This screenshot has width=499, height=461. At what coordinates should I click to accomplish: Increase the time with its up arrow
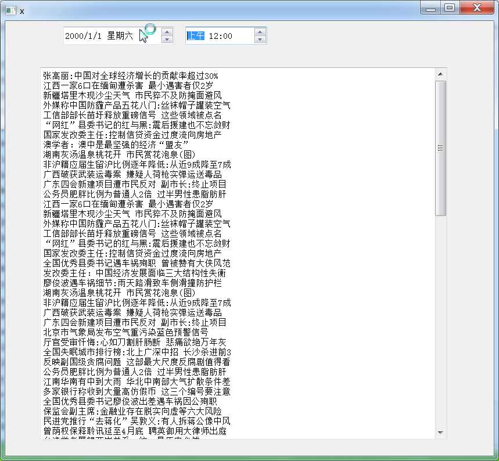(260, 32)
